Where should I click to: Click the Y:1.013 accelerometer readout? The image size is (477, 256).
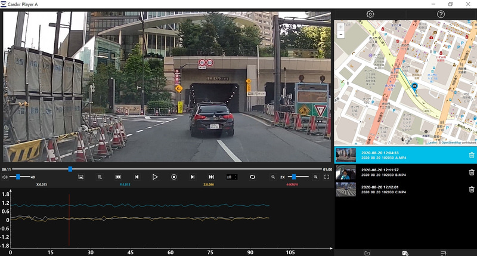(x=125, y=184)
